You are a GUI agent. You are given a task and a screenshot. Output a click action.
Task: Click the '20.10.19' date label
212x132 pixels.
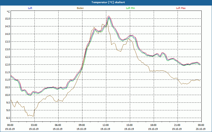coord(201,129)
